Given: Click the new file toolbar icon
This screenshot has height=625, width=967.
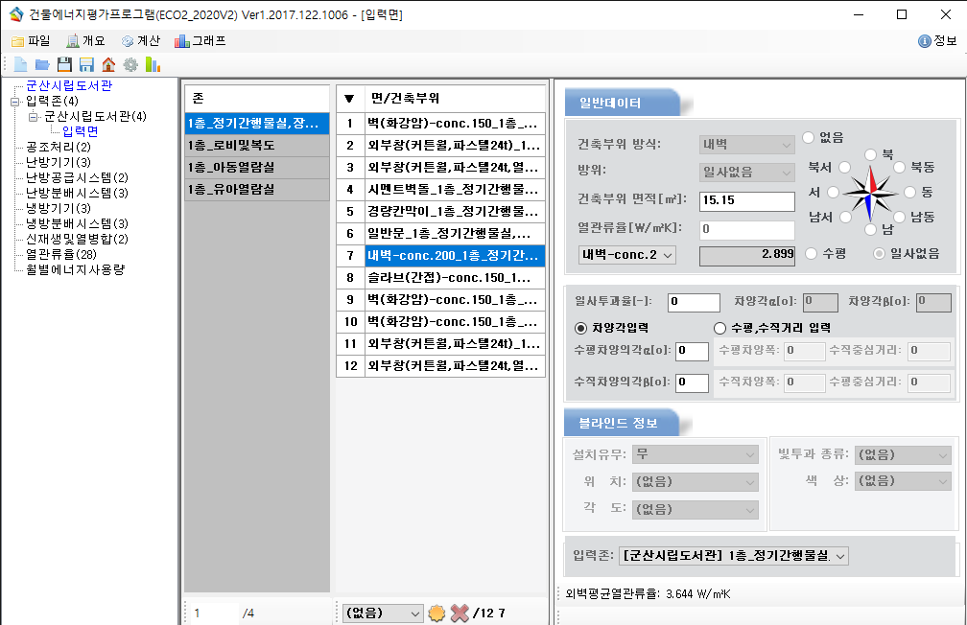Looking at the screenshot, I should (x=20, y=64).
